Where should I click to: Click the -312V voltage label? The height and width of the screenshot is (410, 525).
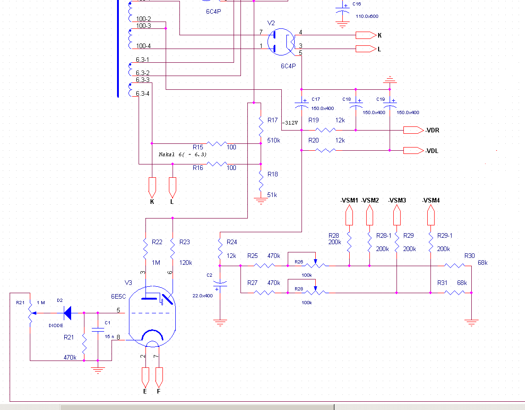[290, 123]
